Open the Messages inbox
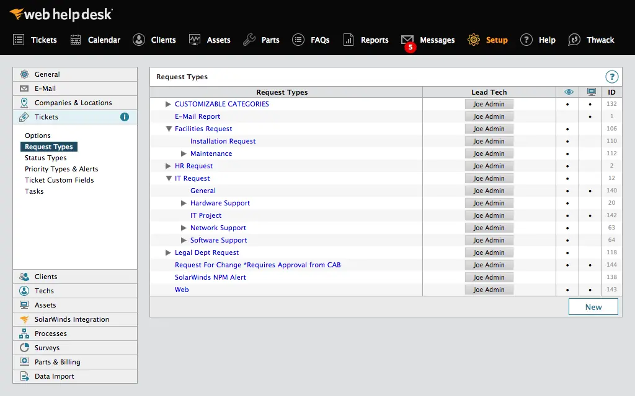635x396 pixels. click(436, 40)
